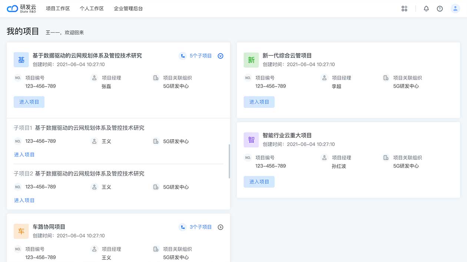
Task: Click the sub-project list scrollbar
Action: pyautogui.click(x=229, y=161)
